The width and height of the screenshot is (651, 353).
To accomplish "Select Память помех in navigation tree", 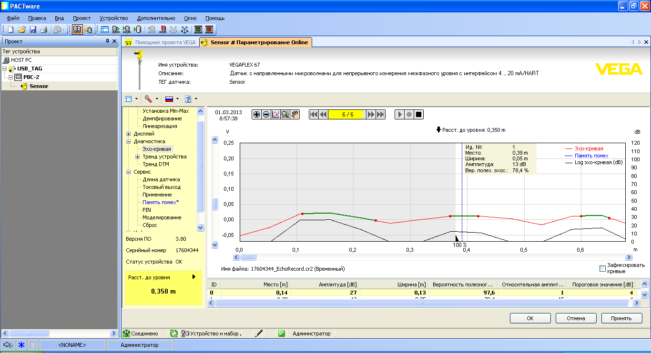I will tap(161, 203).
